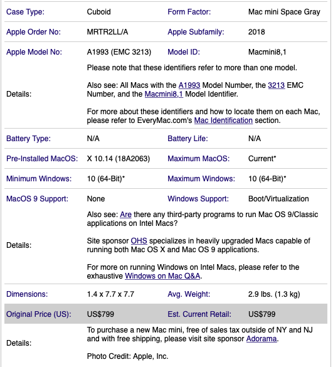Click the Model ID label
Screen dimensions: 333x367
coord(184,52)
